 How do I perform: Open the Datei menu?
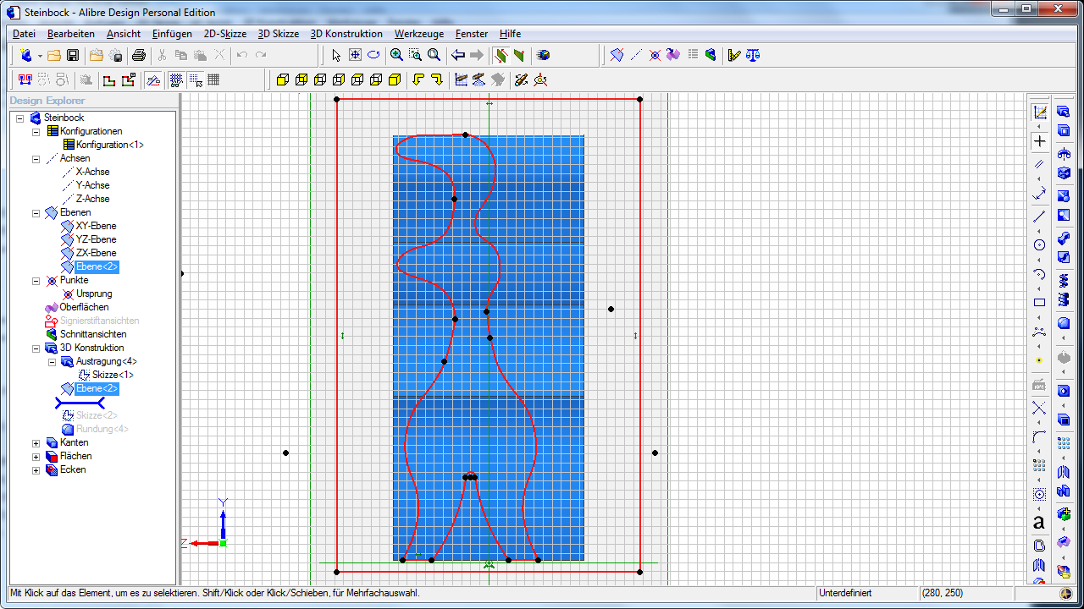click(24, 34)
